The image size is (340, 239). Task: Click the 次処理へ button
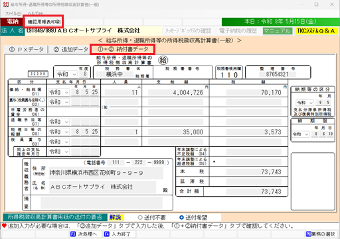86,234
